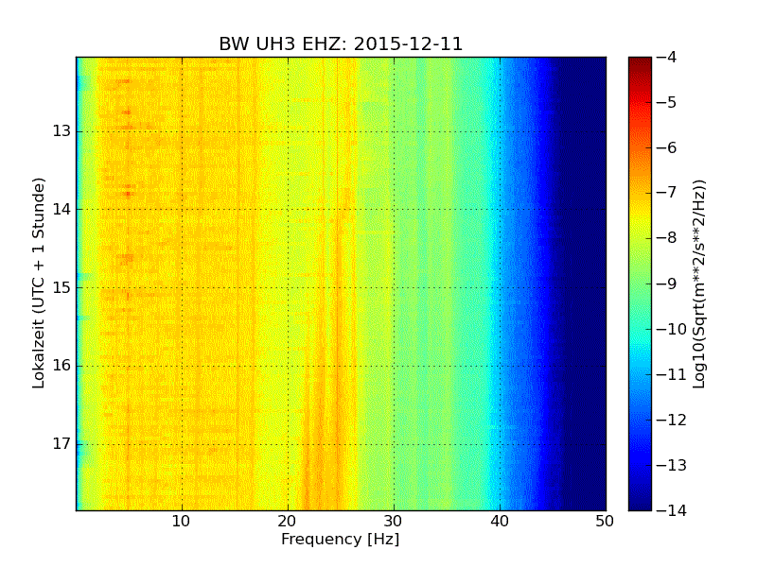The height and width of the screenshot is (567, 757).
Task: Click the 50 tick on the frequency axis
Action: click(x=605, y=522)
